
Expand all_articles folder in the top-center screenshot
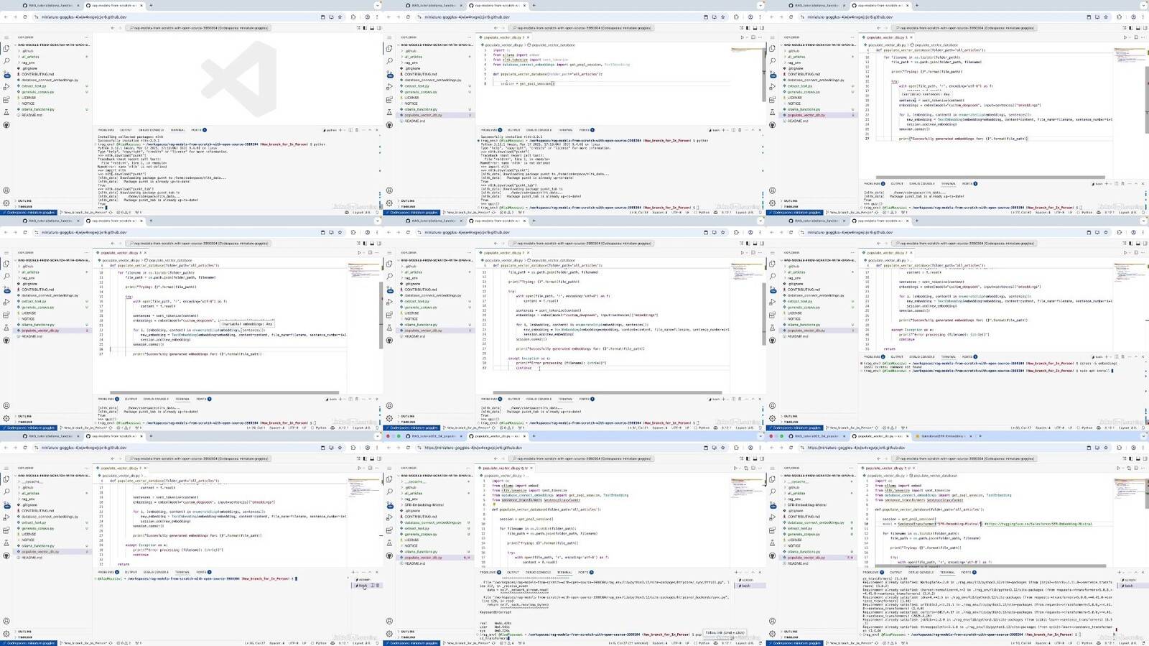413,57
